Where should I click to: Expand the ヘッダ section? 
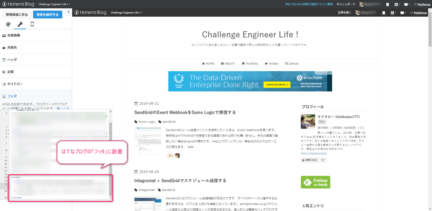36,59
